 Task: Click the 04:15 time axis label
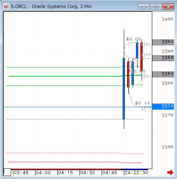65,173
